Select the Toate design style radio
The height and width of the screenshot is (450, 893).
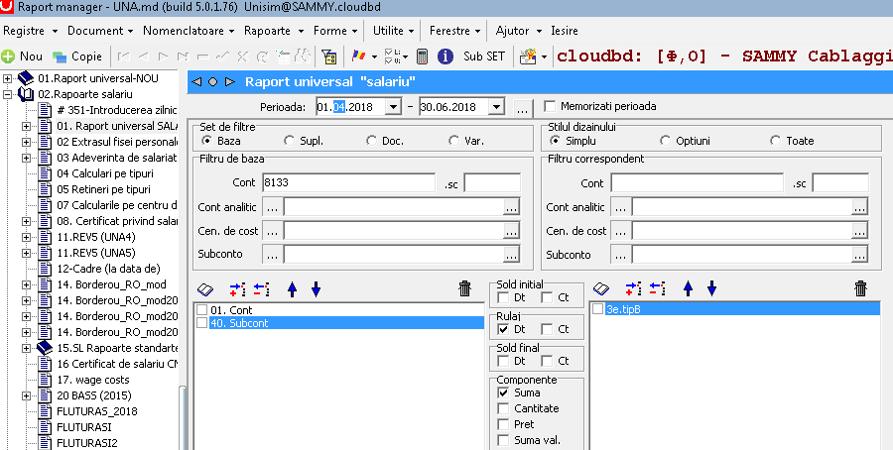click(x=775, y=141)
